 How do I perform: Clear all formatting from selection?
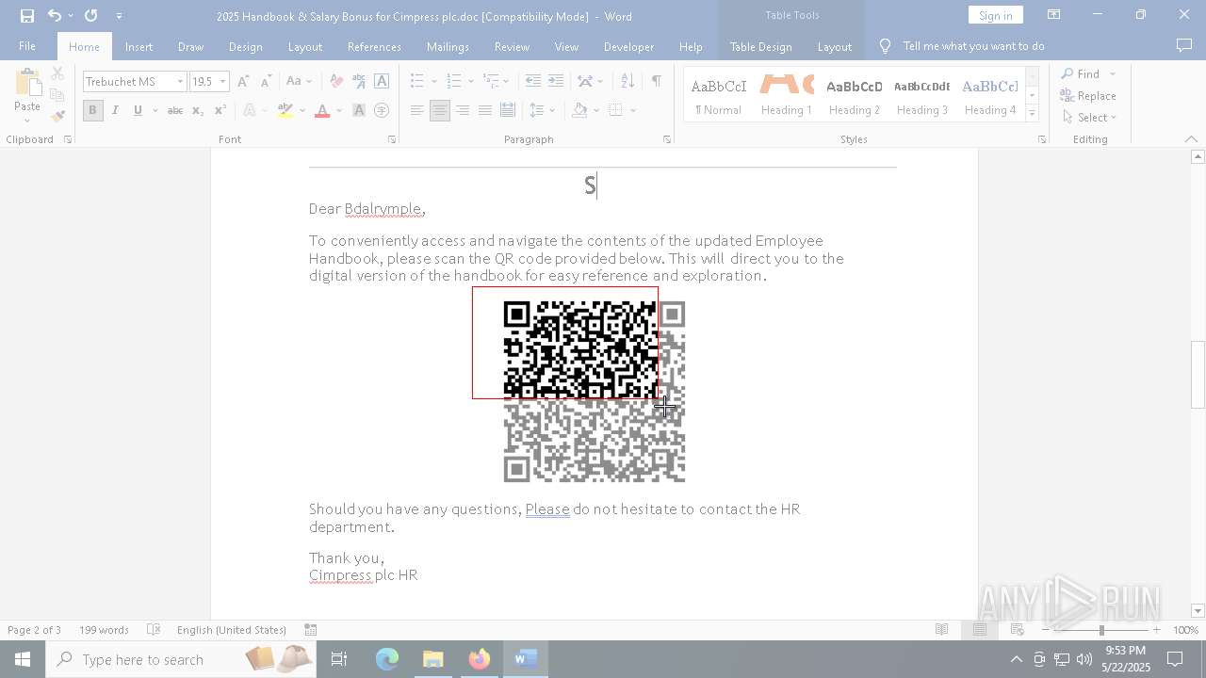(336, 82)
